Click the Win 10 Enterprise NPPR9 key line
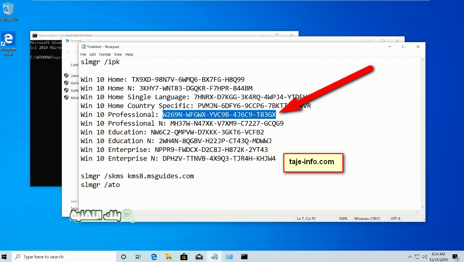The width and height of the screenshot is (464, 262). [174, 150]
